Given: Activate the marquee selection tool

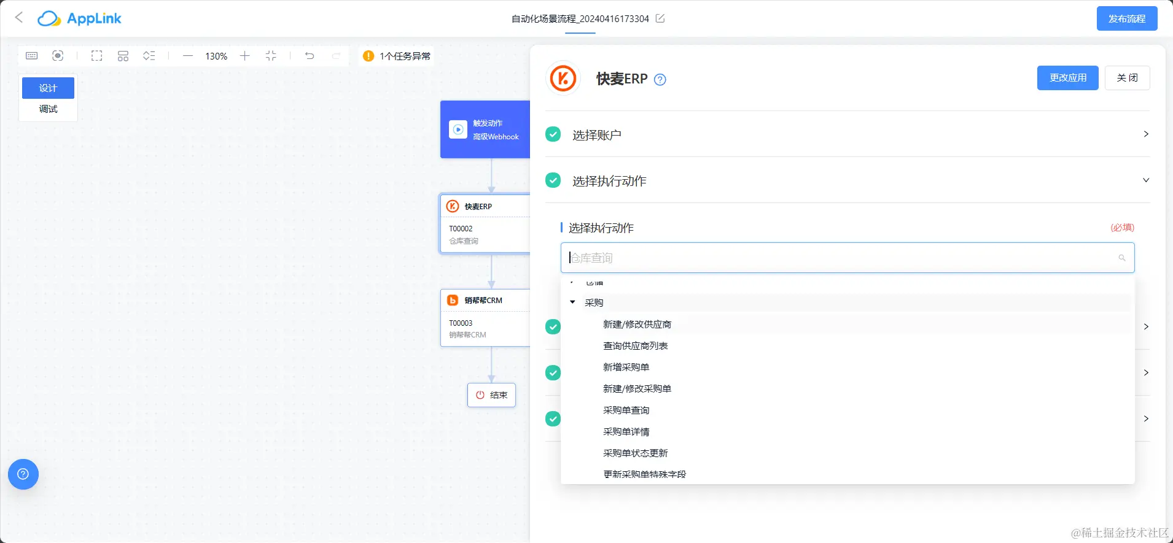Looking at the screenshot, I should click(x=97, y=56).
